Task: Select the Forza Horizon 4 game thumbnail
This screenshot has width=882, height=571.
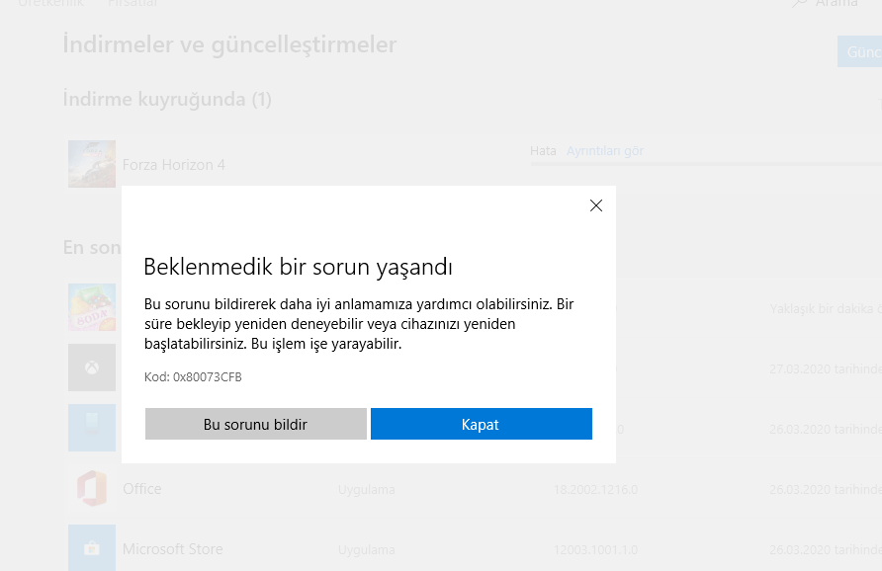Action: [91, 163]
